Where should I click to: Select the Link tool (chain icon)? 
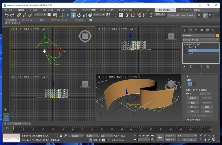click(19, 15)
